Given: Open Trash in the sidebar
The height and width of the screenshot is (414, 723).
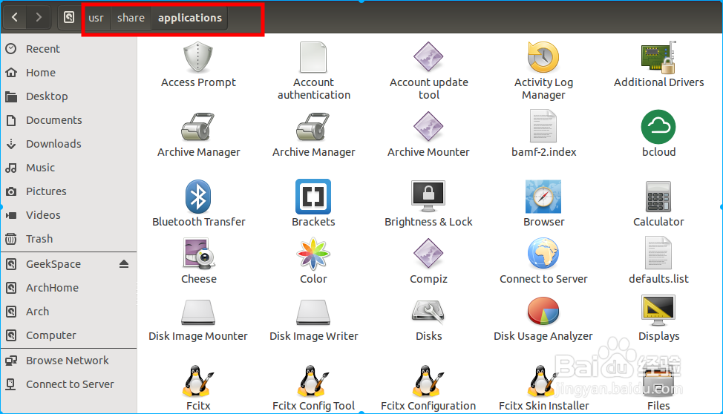Looking at the screenshot, I should coord(69,239).
